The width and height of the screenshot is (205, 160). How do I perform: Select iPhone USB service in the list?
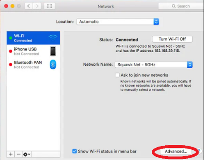(33, 51)
